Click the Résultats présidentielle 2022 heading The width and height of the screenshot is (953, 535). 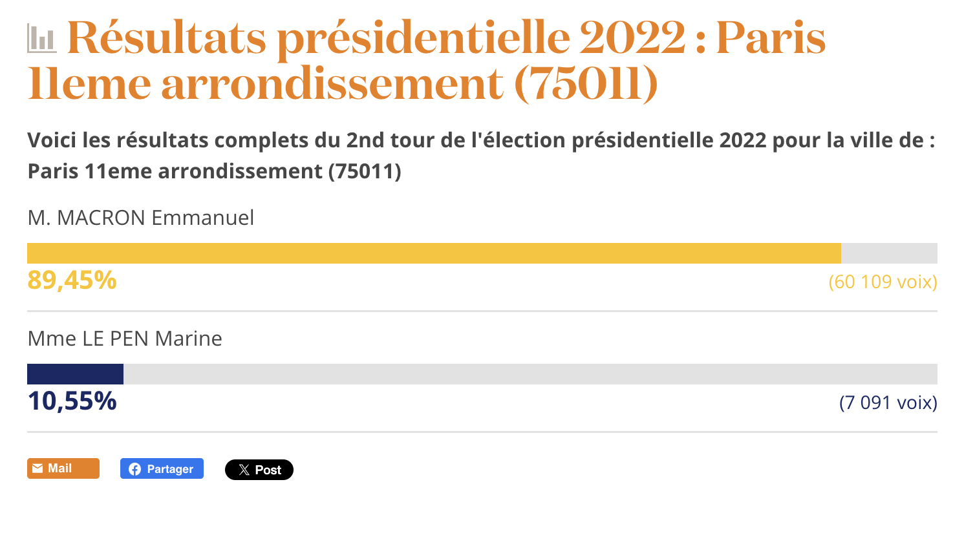(427, 61)
